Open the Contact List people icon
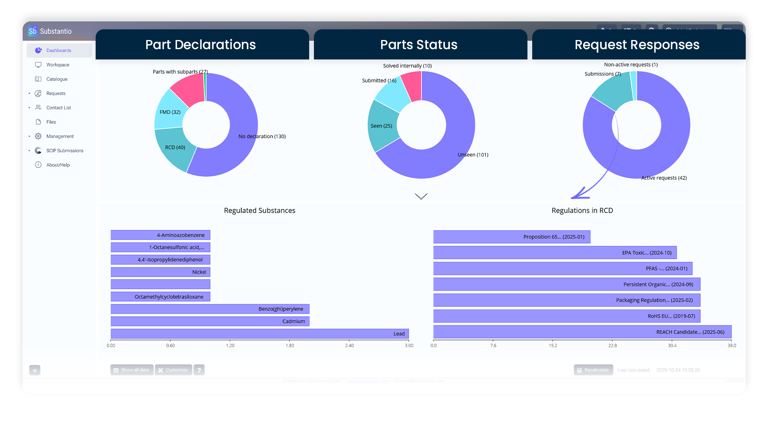Viewport: 762px width, 428px height. (x=38, y=107)
